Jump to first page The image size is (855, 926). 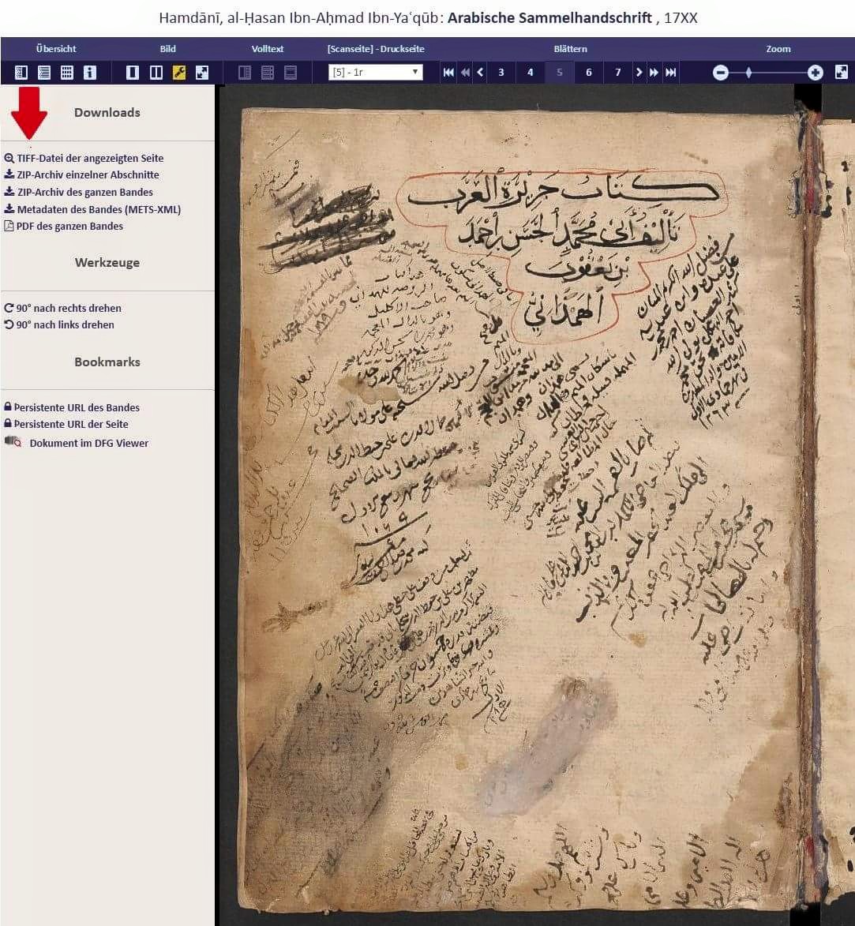pyautogui.click(x=448, y=72)
